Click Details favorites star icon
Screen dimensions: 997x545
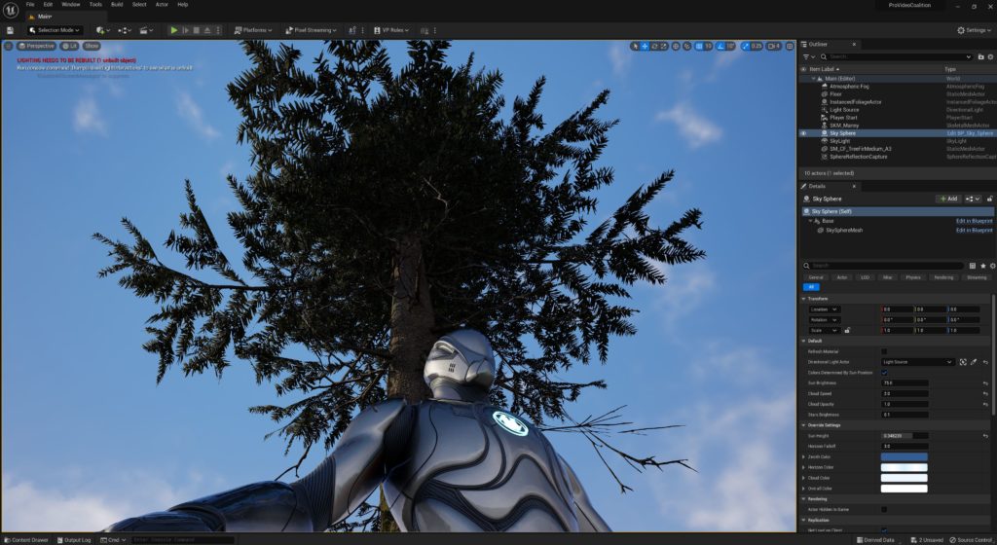coord(983,266)
